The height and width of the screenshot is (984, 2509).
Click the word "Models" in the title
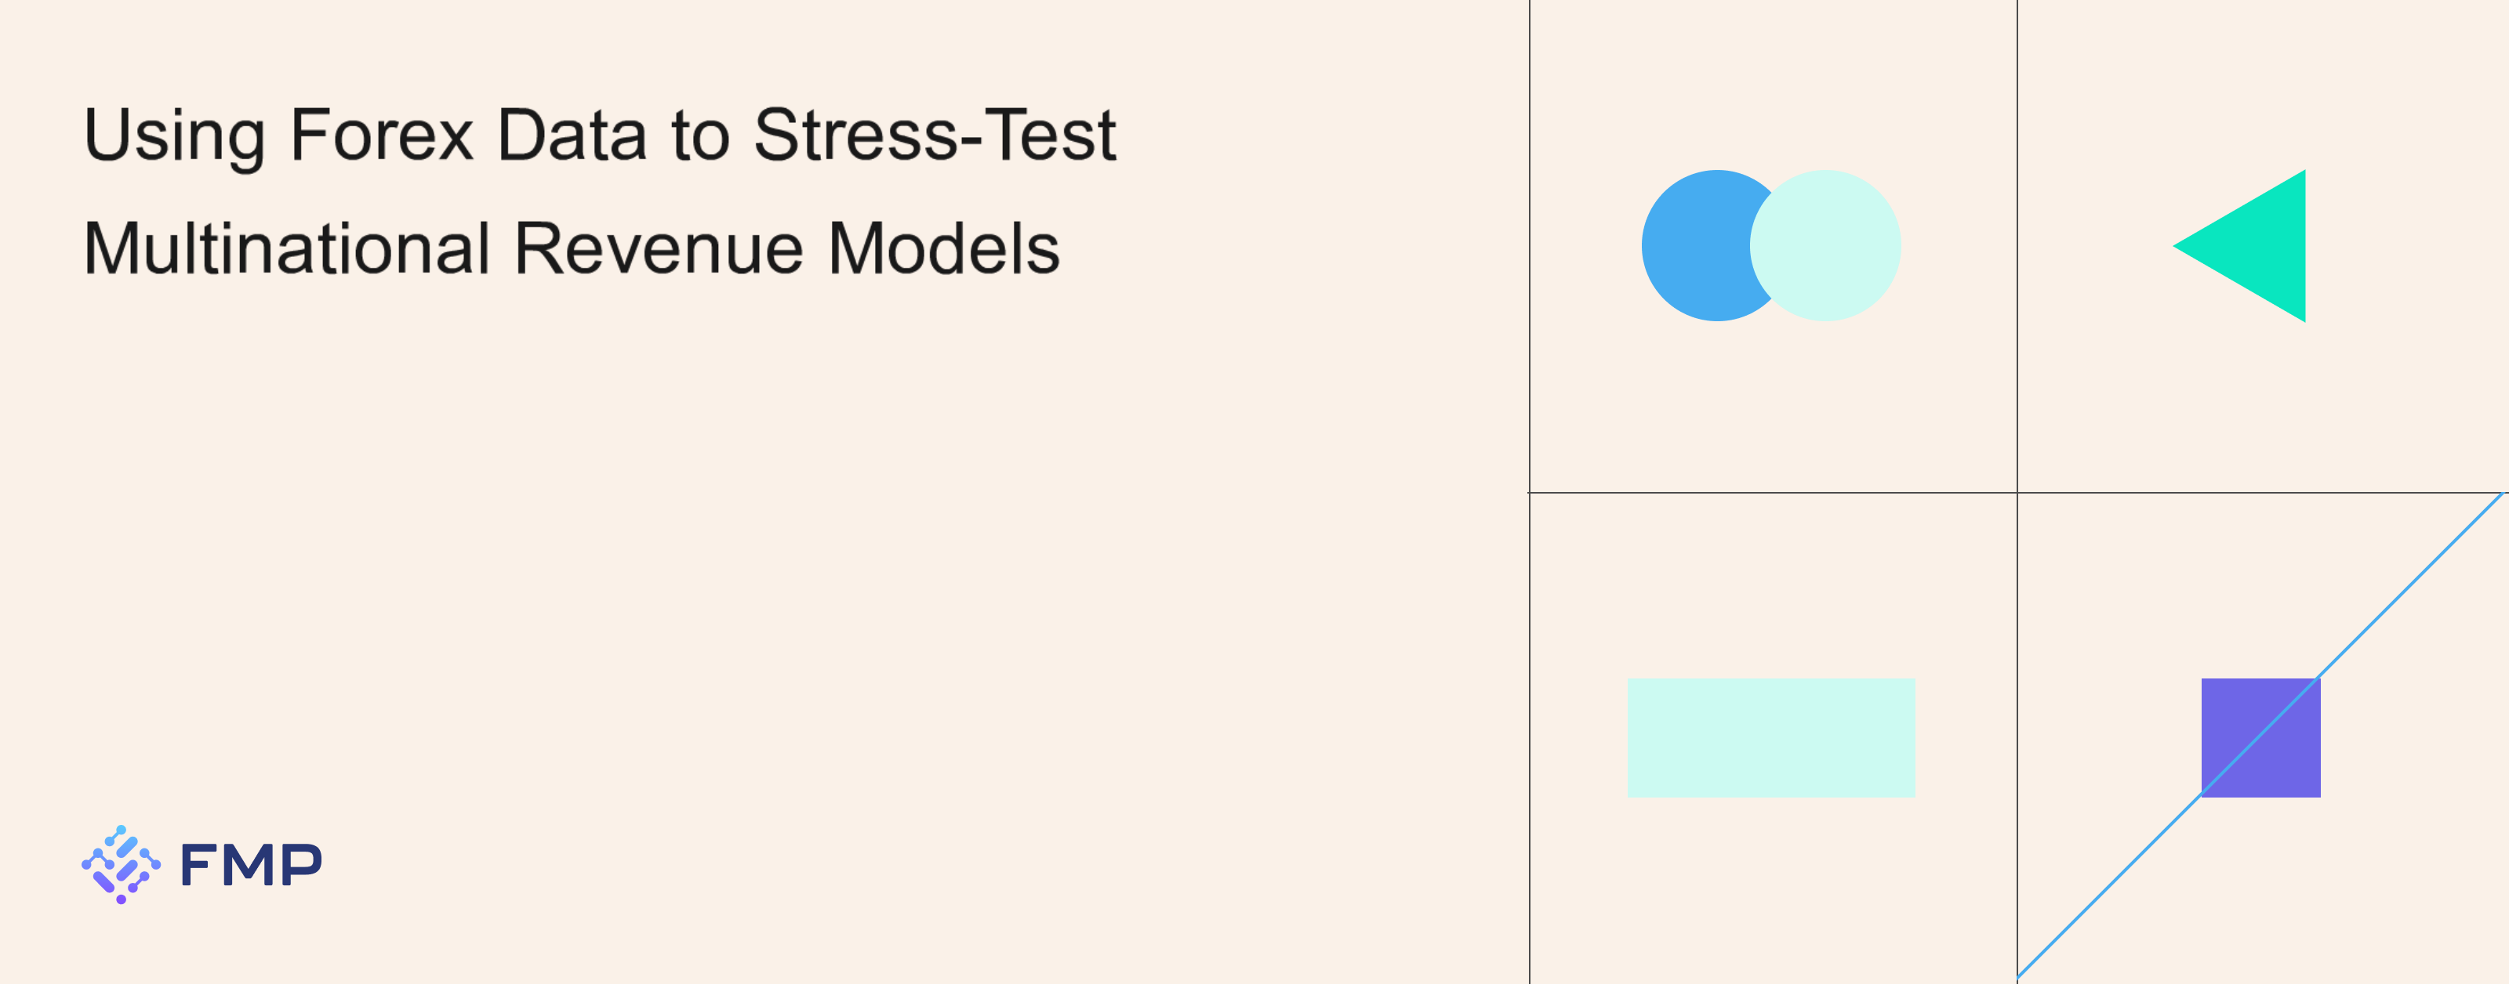[x=944, y=249]
